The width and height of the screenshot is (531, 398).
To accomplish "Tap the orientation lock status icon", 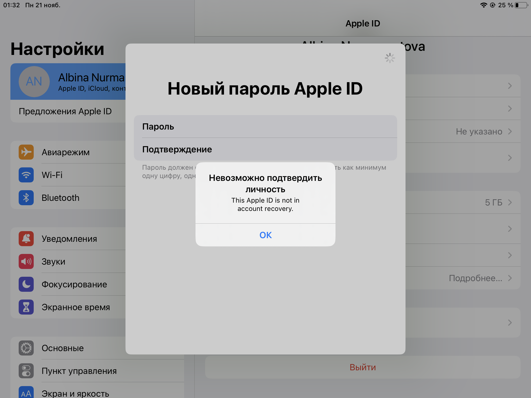I will coord(493,5).
